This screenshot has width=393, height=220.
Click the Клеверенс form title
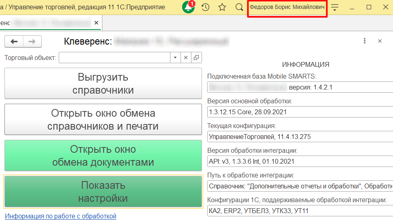click(x=146, y=41)
